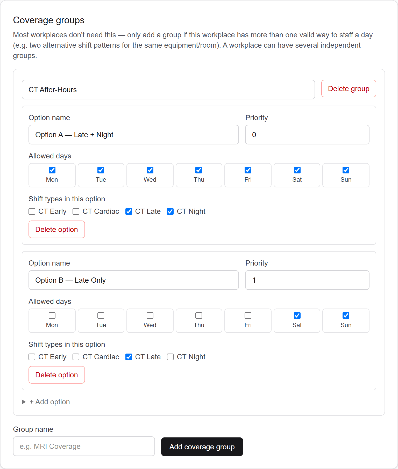
Task: Edit the Option B — Late Only name field
Action: 134,280
